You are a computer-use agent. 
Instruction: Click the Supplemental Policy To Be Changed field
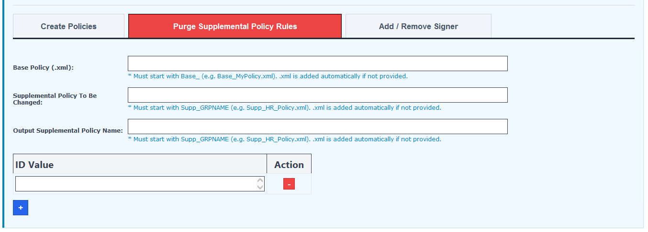tap(317, 95)
